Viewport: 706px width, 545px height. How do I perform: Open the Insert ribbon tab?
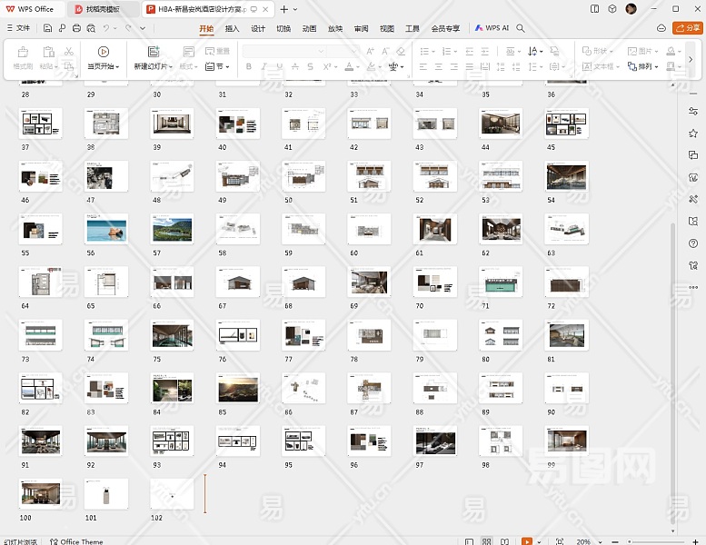coord(232,28)
